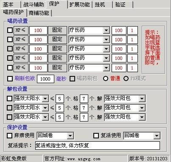The width and height of the screenshot is (171, 162).
Task: Switch to the 验证 tab
Action: pyautogui.click(x=123, y=5)
